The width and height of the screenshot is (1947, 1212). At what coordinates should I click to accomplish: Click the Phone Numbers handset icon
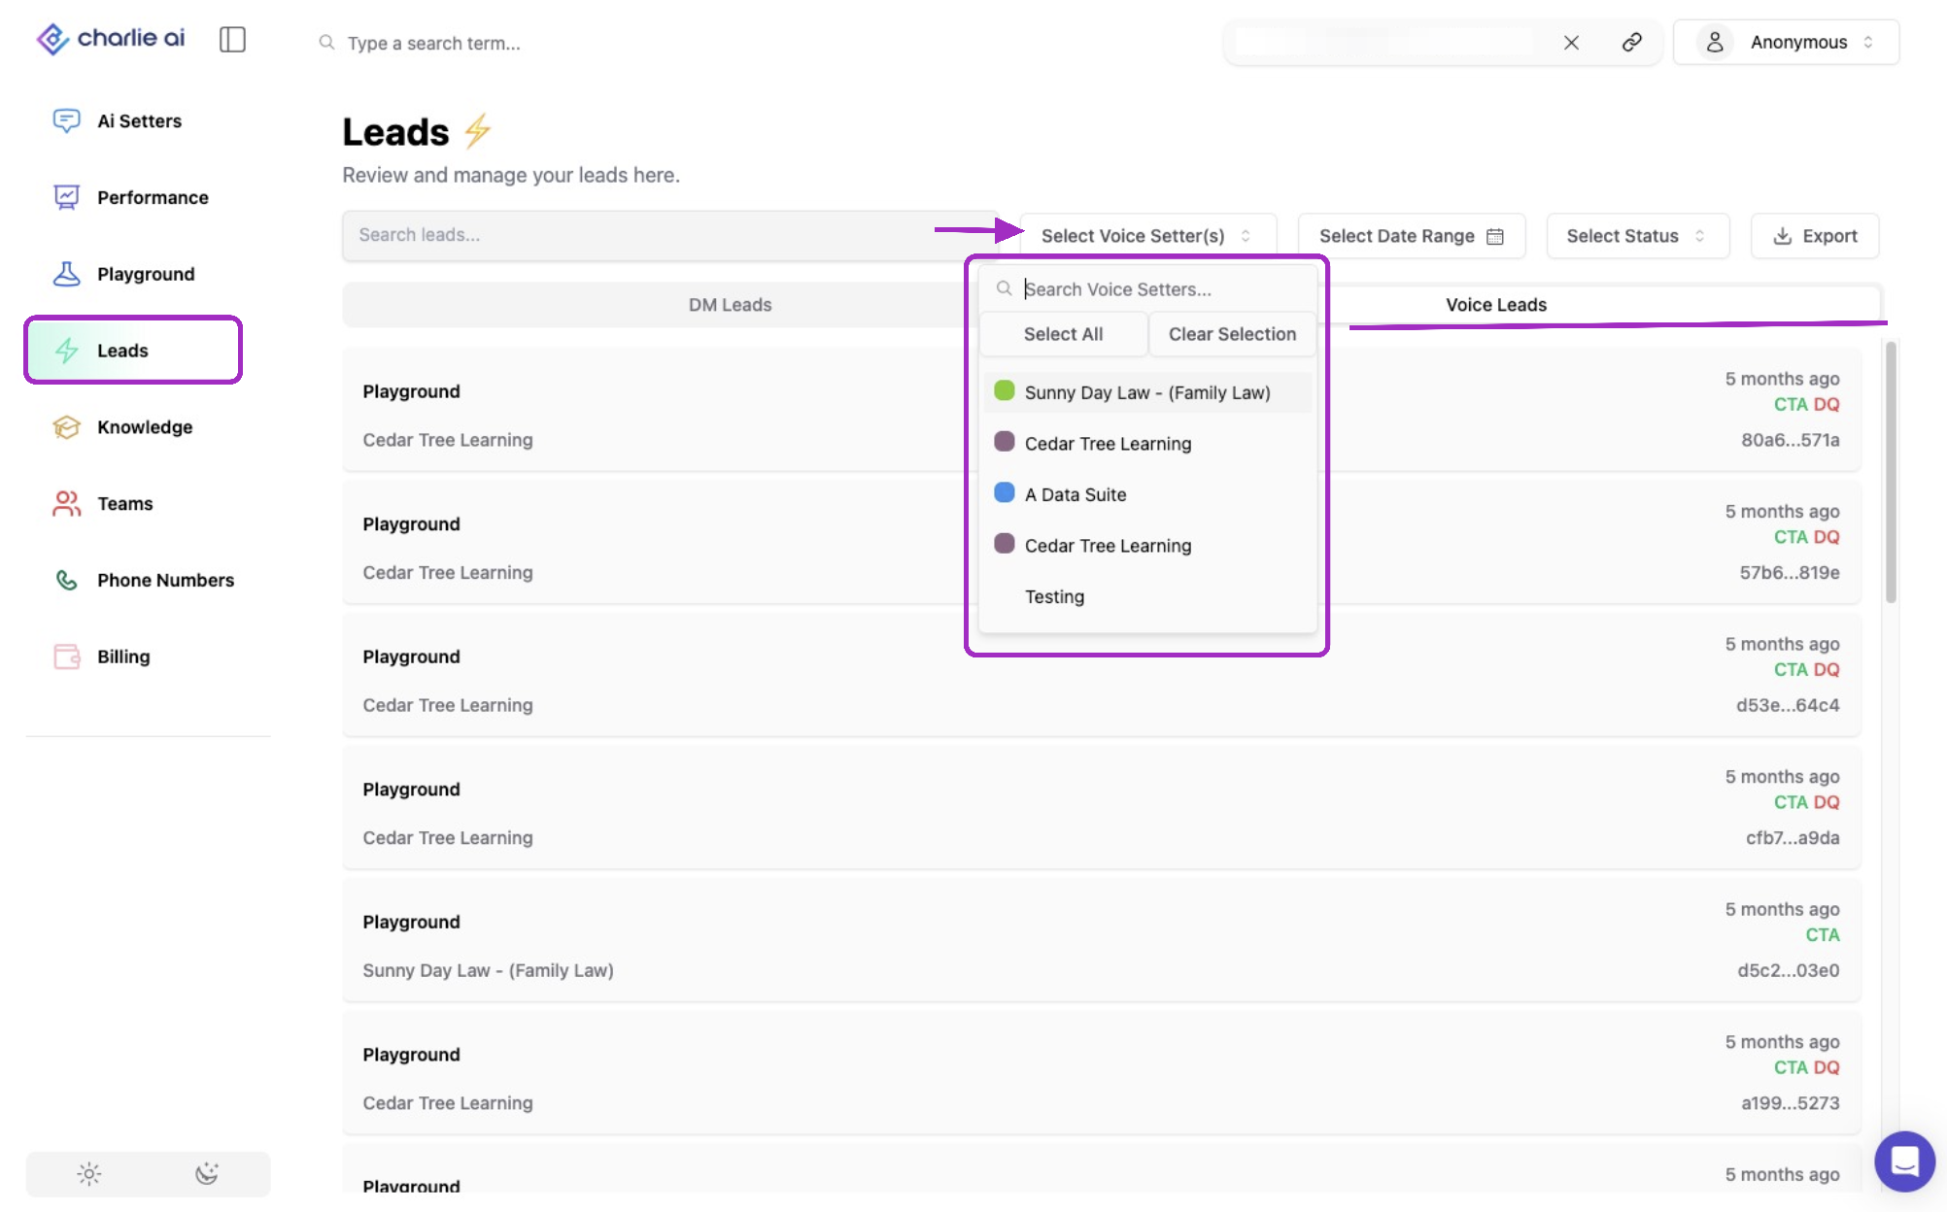[x=66, y=580]
